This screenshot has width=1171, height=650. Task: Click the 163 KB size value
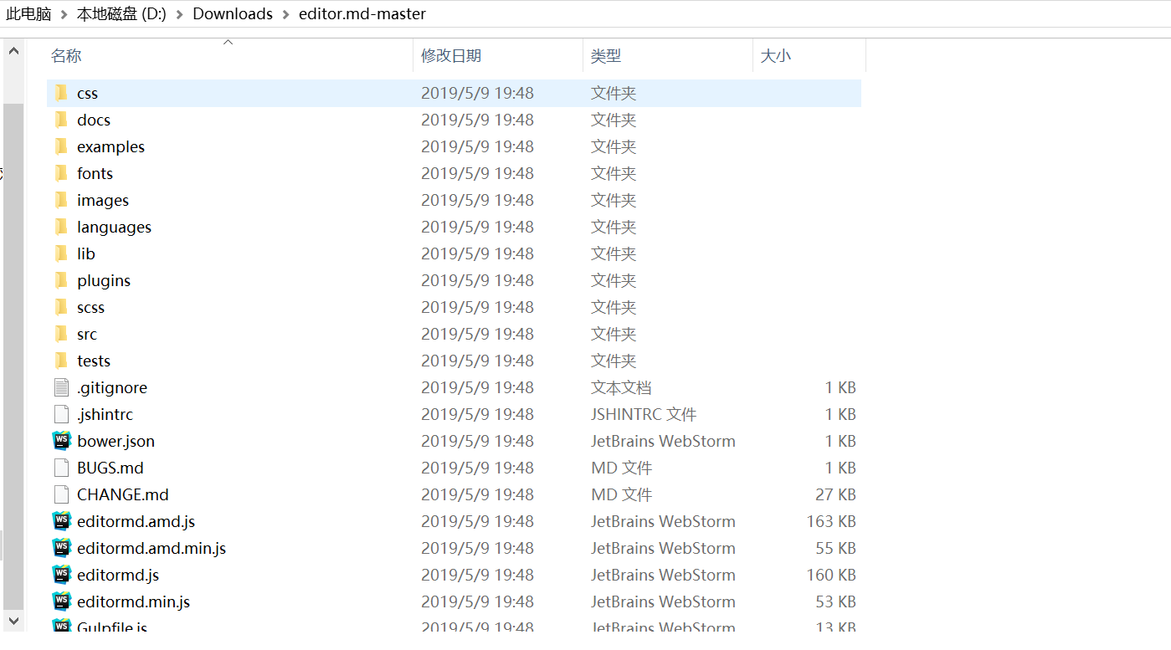tap(831, 521)
